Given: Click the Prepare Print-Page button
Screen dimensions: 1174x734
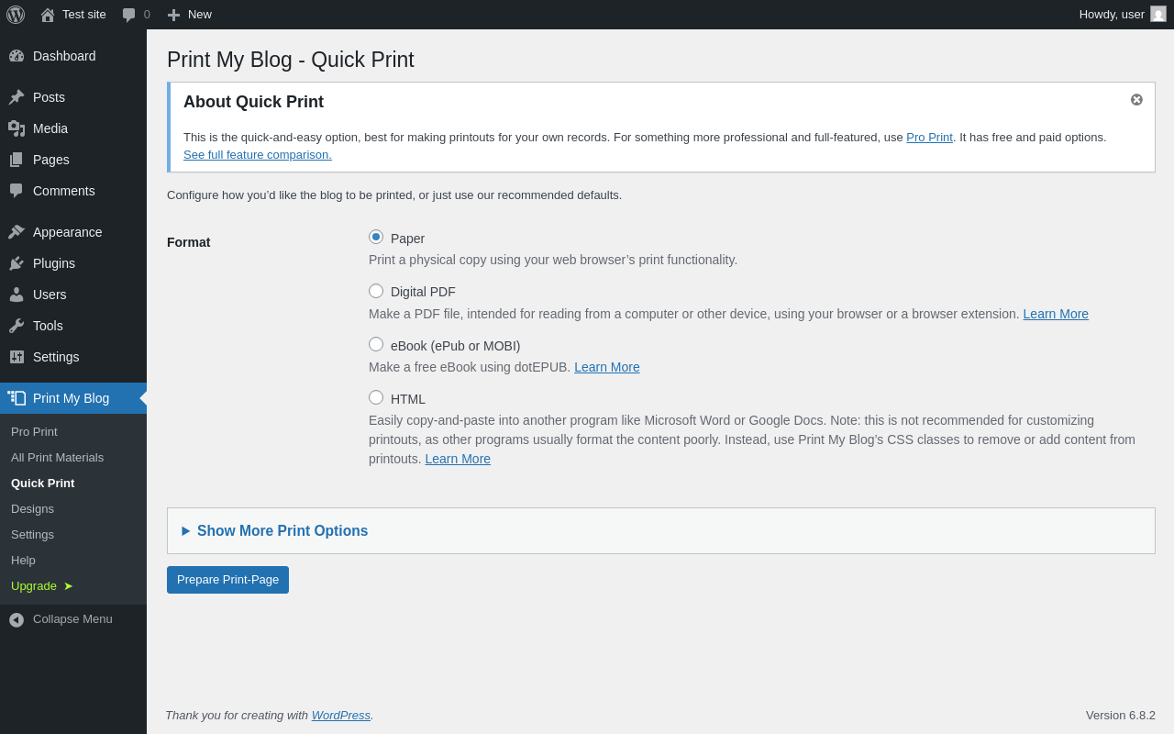Looking at the screenshot, I should pyautogui.click(x=227, y=580).
